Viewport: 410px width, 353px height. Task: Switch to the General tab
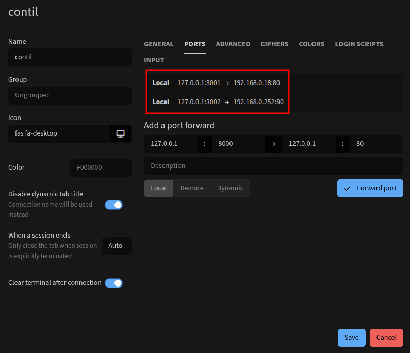coord(159,44)
